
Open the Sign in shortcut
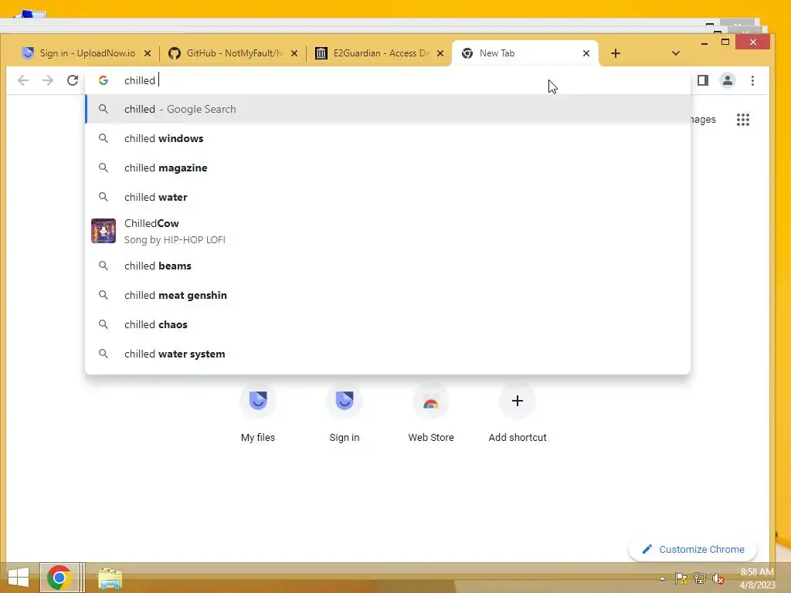click(345, 414)
